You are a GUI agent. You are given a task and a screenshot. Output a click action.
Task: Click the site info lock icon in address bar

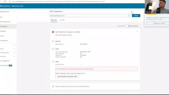click(x=10, y=2)
